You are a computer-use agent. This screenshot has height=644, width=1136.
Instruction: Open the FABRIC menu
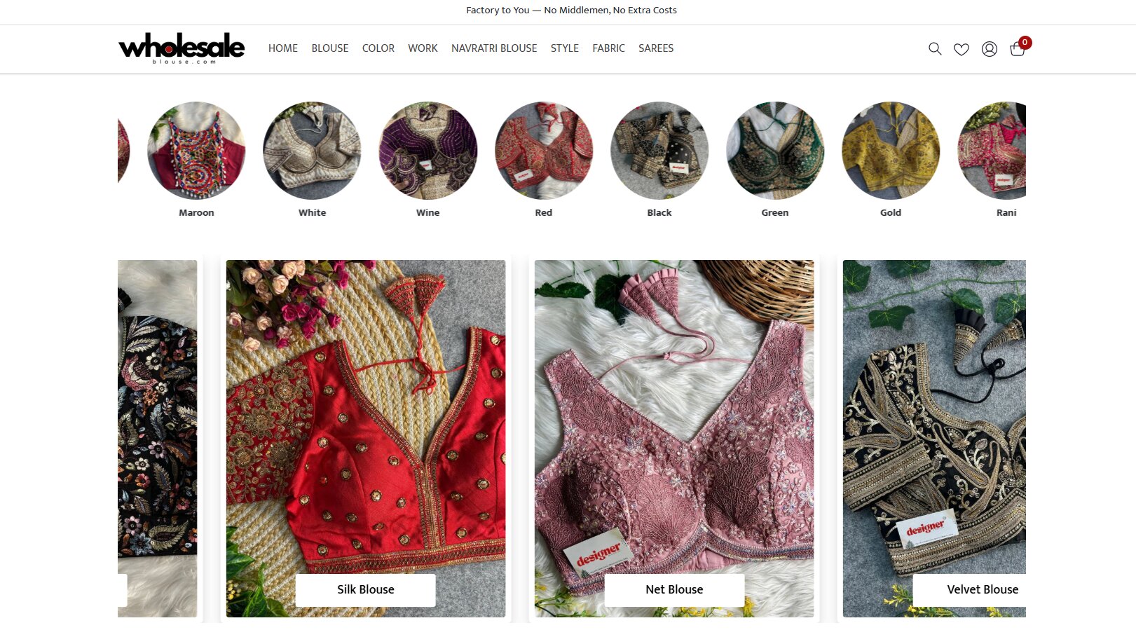click(x=608, y=48)
